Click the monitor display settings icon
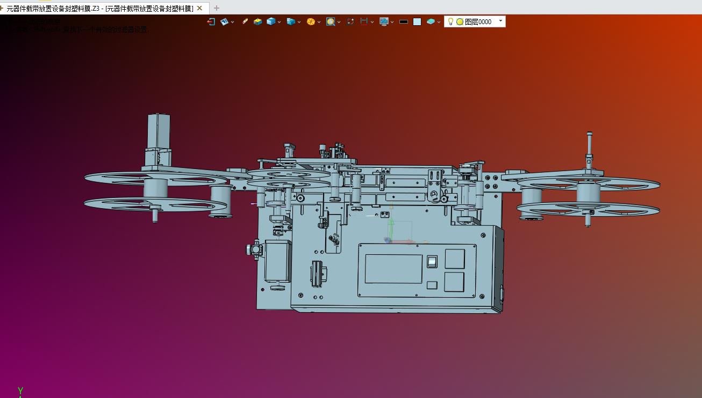This screenshot has height=398, width=702. pyautogui.click(x=384, y=21)
